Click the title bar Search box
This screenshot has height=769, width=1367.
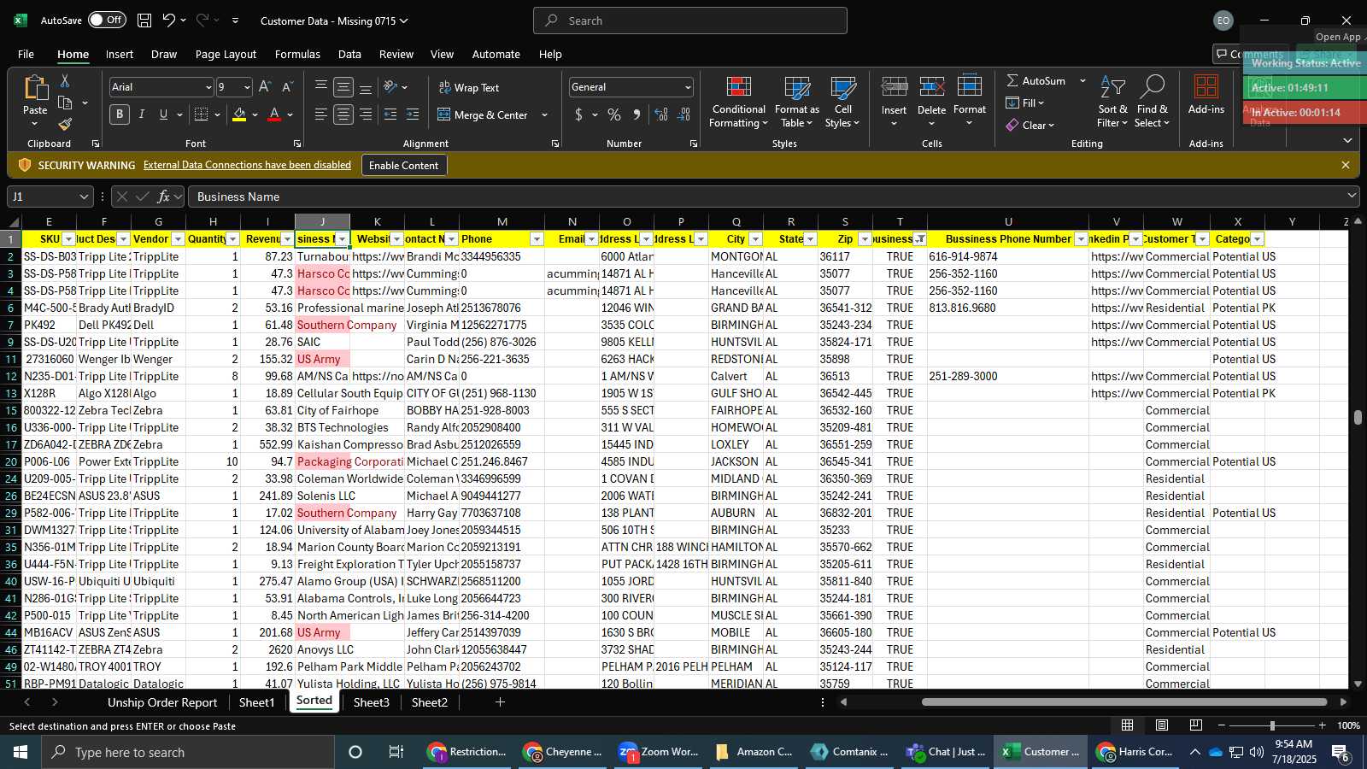coord(690,21)
